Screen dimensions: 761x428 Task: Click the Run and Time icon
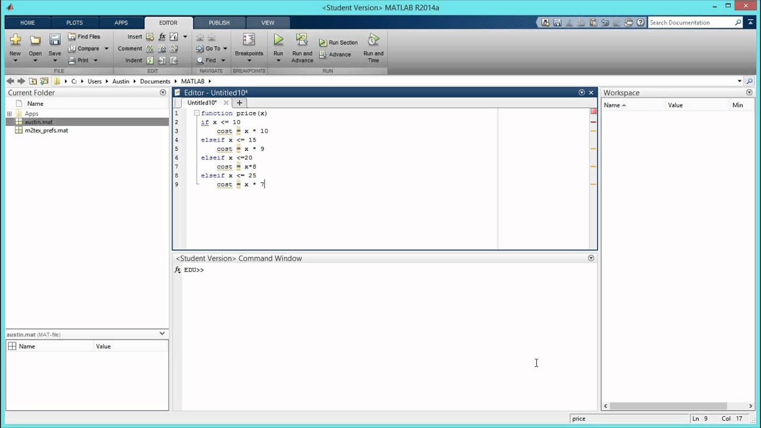coord(373,40)
